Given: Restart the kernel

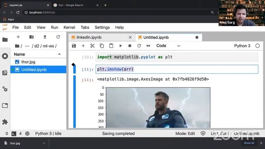Looking at the screenshot, I should point(139,46).
